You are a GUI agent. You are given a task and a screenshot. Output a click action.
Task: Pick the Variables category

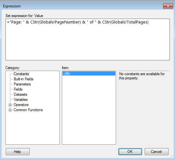[21, 100]
